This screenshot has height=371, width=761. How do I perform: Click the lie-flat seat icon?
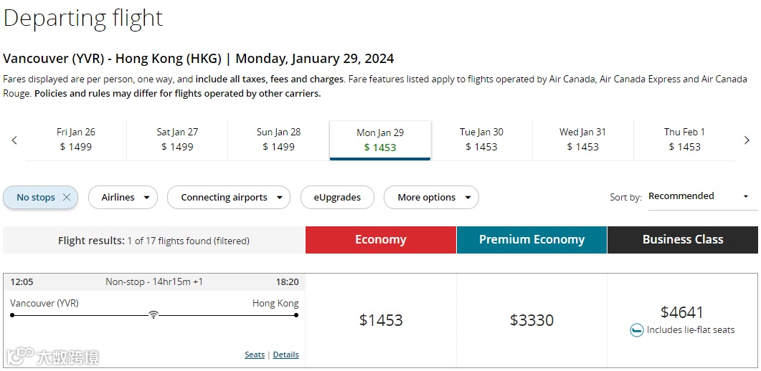(636, 330)
